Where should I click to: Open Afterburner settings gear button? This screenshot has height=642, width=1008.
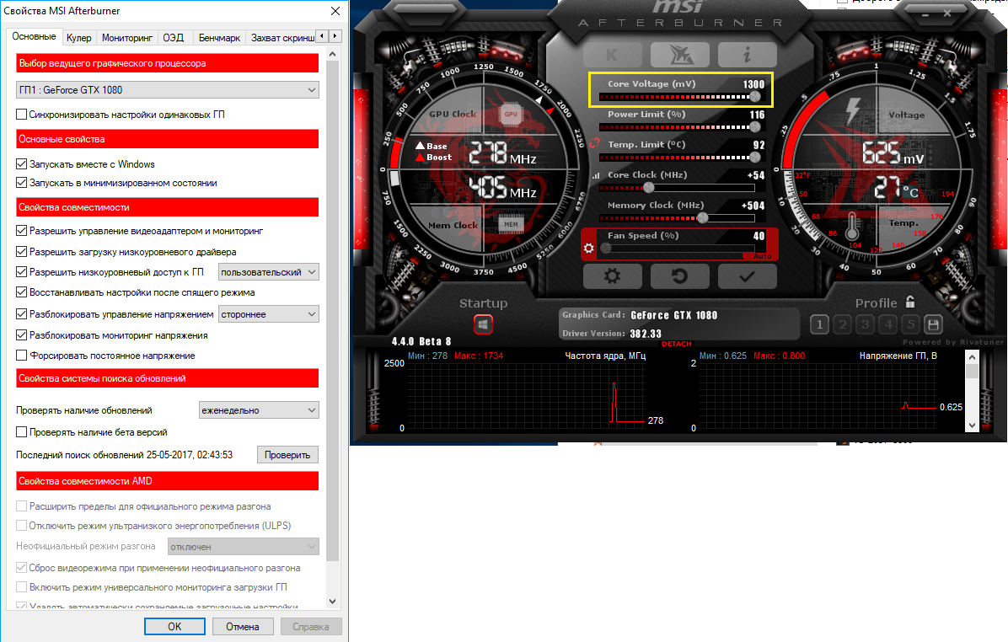613,276
